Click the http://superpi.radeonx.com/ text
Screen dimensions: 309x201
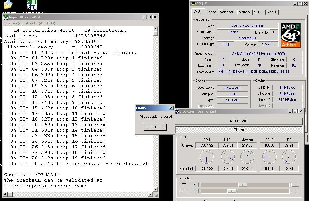click(45, 186)
